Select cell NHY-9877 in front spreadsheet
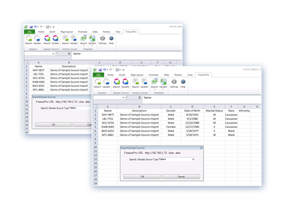 (108, 115)
